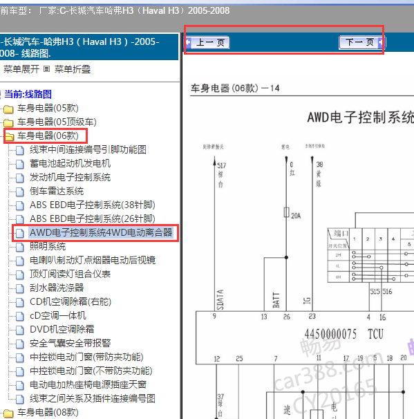
Task: Click page icon beside cD空调一体机
Action: tap(20, 317)
